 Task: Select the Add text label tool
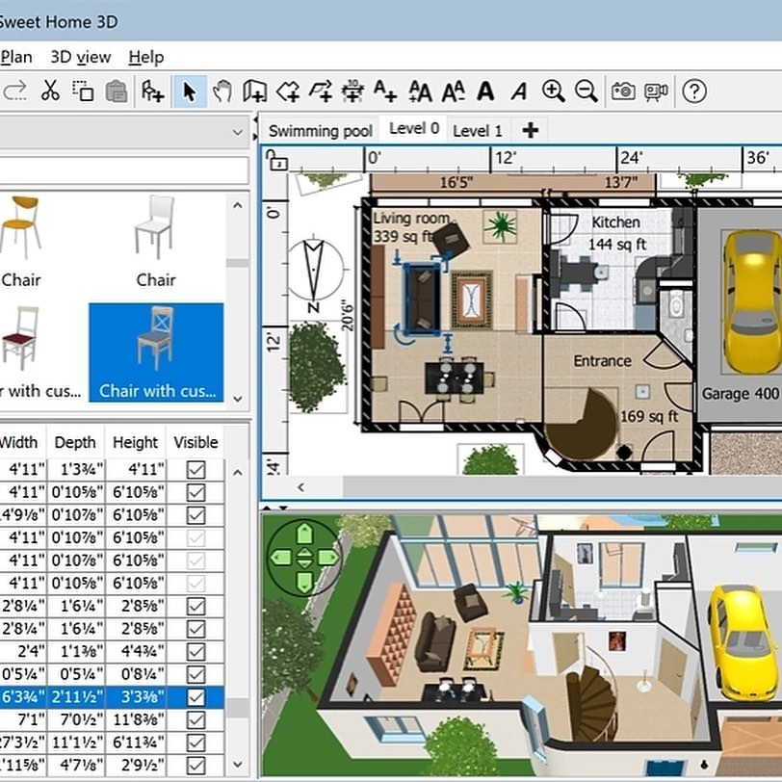[x=385, y=91]
